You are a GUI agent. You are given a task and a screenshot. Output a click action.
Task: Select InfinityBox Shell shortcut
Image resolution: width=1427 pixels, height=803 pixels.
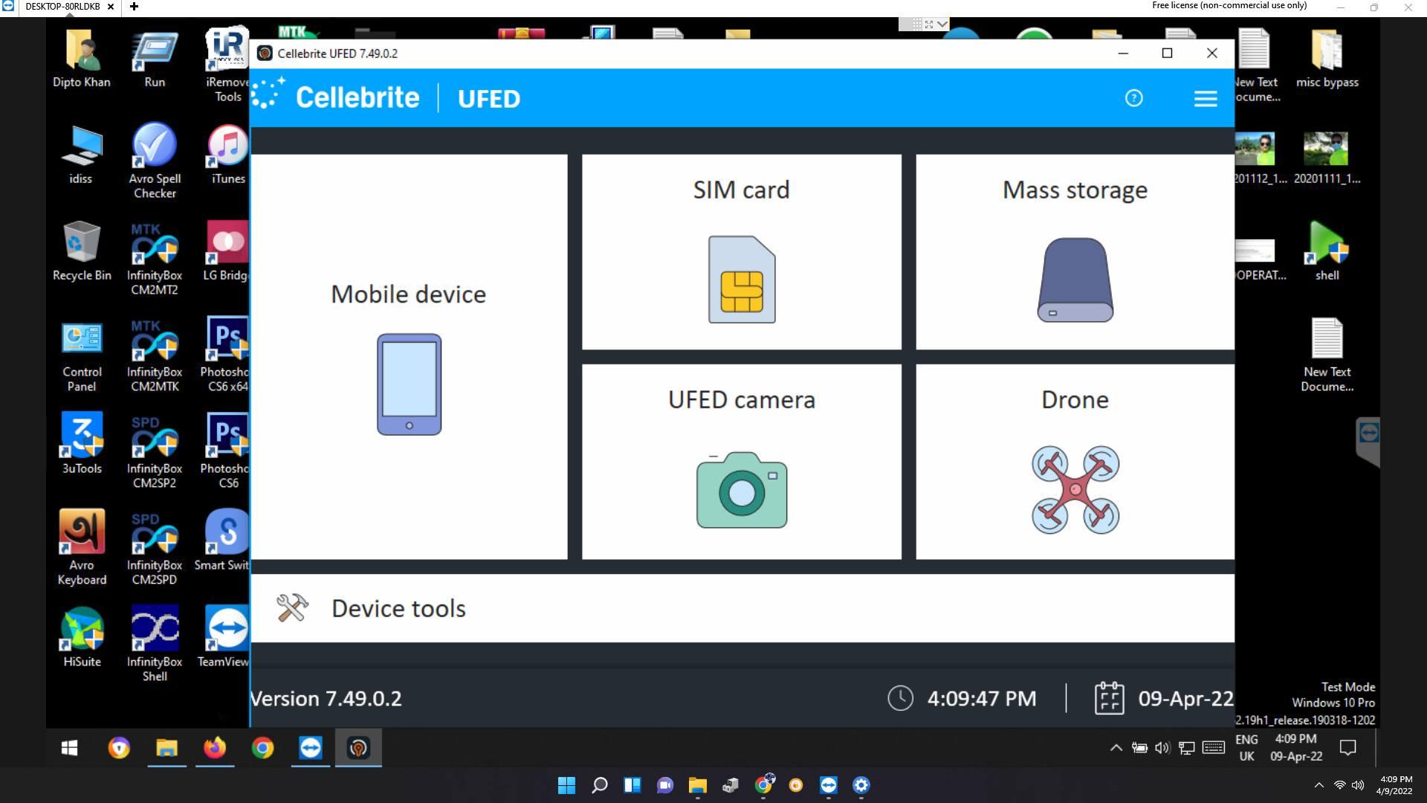pyautogui.click(x=155, y=644)
